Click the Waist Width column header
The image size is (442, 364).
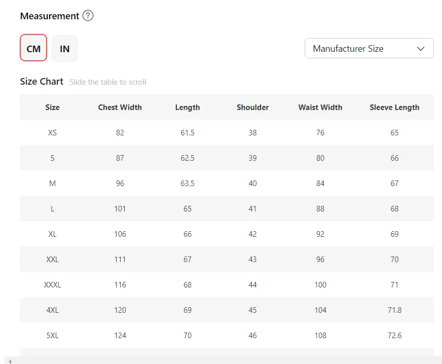point(320,107)
